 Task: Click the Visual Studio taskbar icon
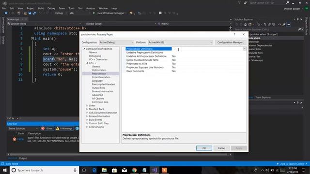point(155,170)
